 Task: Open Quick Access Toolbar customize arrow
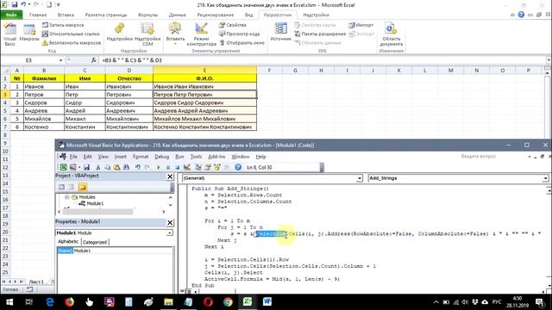click(x=59, y=5)
